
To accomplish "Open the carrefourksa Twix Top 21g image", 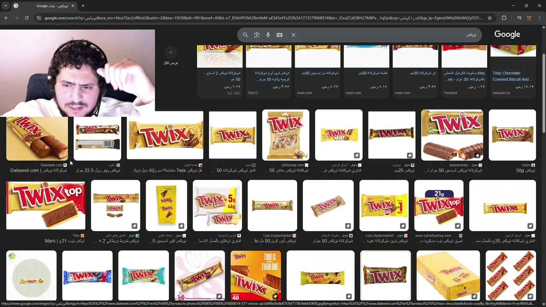I will pyautogui.click(x=439, y=206).
